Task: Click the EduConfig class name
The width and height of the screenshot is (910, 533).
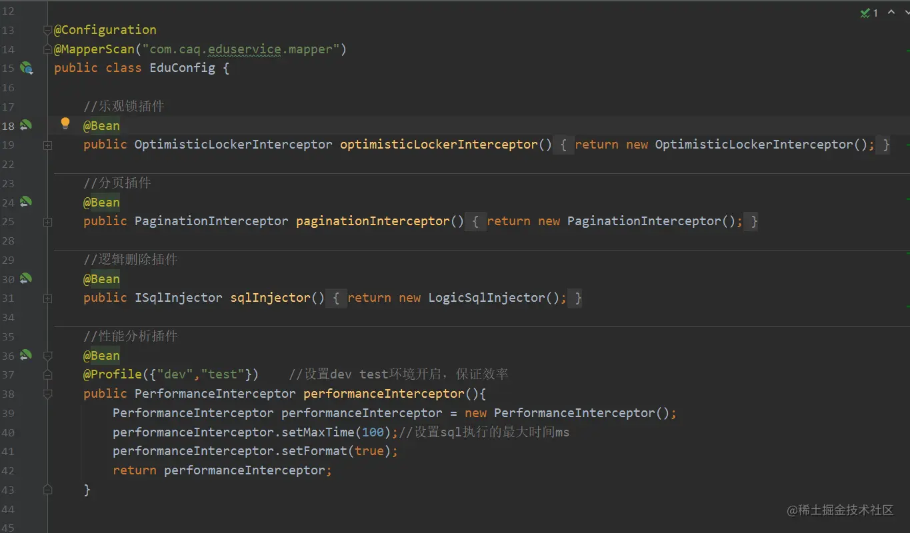Action: (x=182, y=68)
